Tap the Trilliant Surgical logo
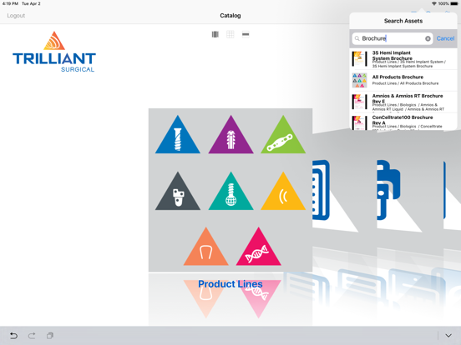Screen dimensions: 461x345 click(x=54, y=52)
